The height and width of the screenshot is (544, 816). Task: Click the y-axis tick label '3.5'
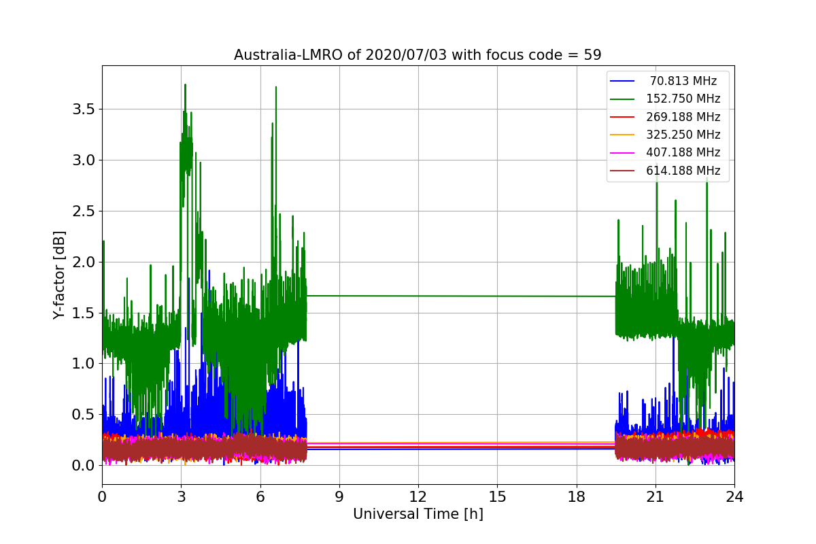coord(83,109)
